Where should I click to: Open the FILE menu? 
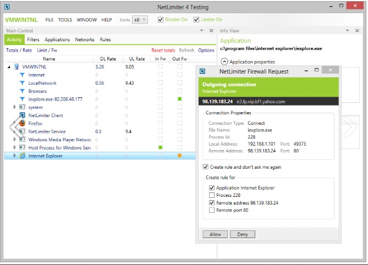[50, 20]
